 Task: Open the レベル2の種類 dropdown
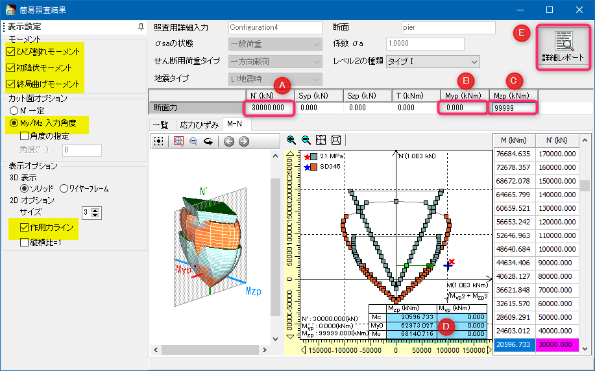click(432, 62)
